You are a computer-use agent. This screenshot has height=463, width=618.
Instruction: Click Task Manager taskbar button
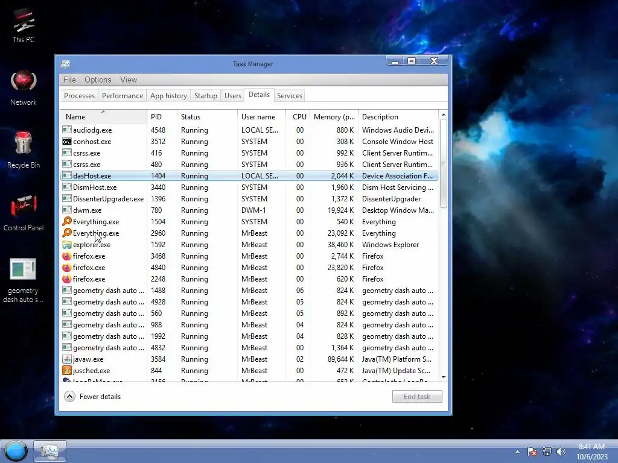coord(49,451)
